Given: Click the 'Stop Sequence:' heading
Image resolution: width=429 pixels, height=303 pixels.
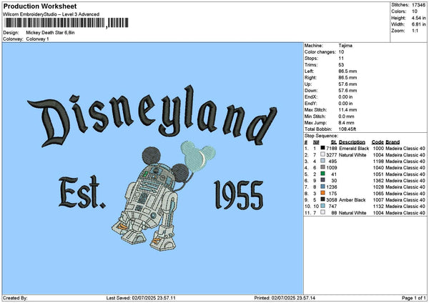Looking at the screenshot, I should pos(321,136).
